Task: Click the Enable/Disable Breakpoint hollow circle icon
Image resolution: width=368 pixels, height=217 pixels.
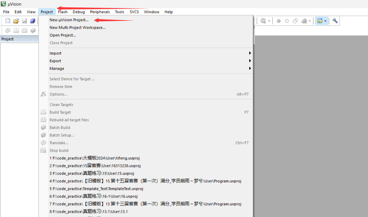Action: pyautogui.click(x=287, y=21)
